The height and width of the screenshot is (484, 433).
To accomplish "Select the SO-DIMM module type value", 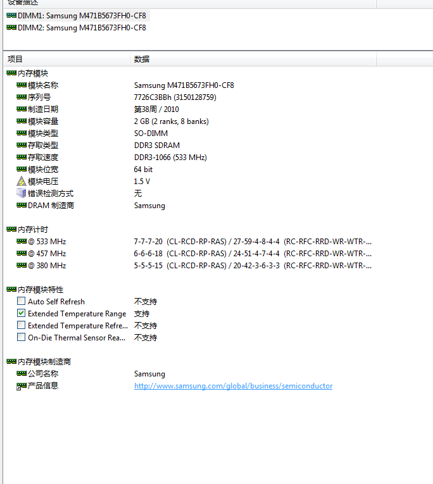I will pyautogui.click(x=151, y=133).
